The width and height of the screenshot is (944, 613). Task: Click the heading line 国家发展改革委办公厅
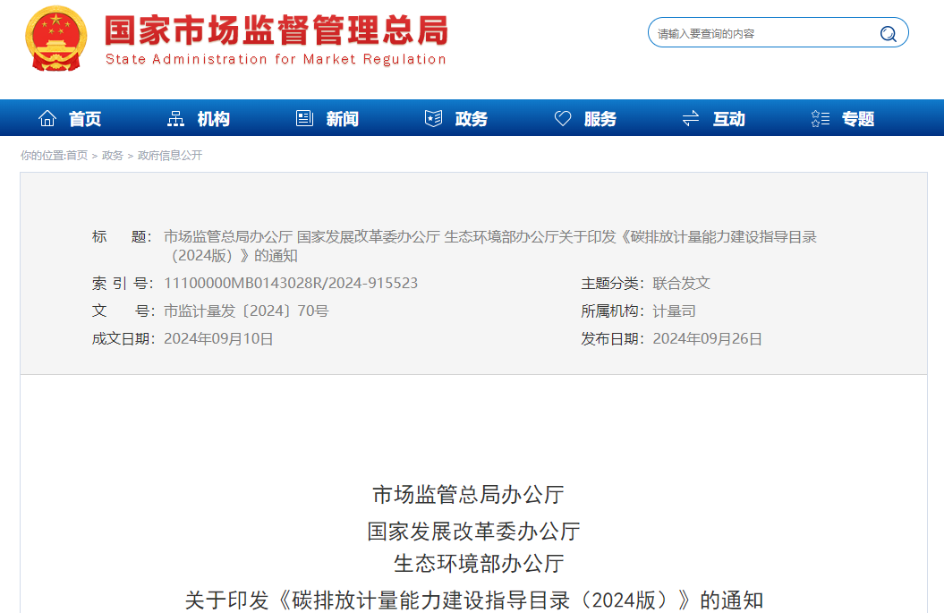474,531
